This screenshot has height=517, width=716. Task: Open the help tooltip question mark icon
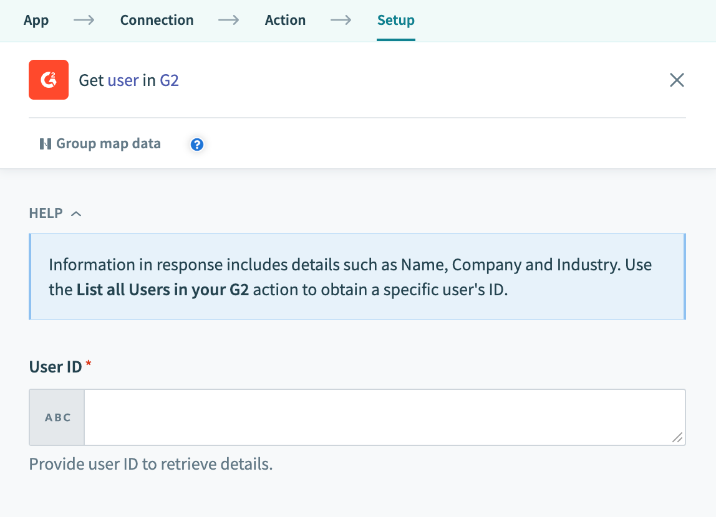click(196, 144)
